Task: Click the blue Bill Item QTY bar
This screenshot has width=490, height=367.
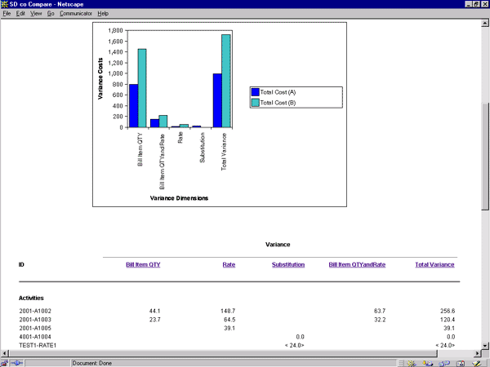Action: pos(134,106)
